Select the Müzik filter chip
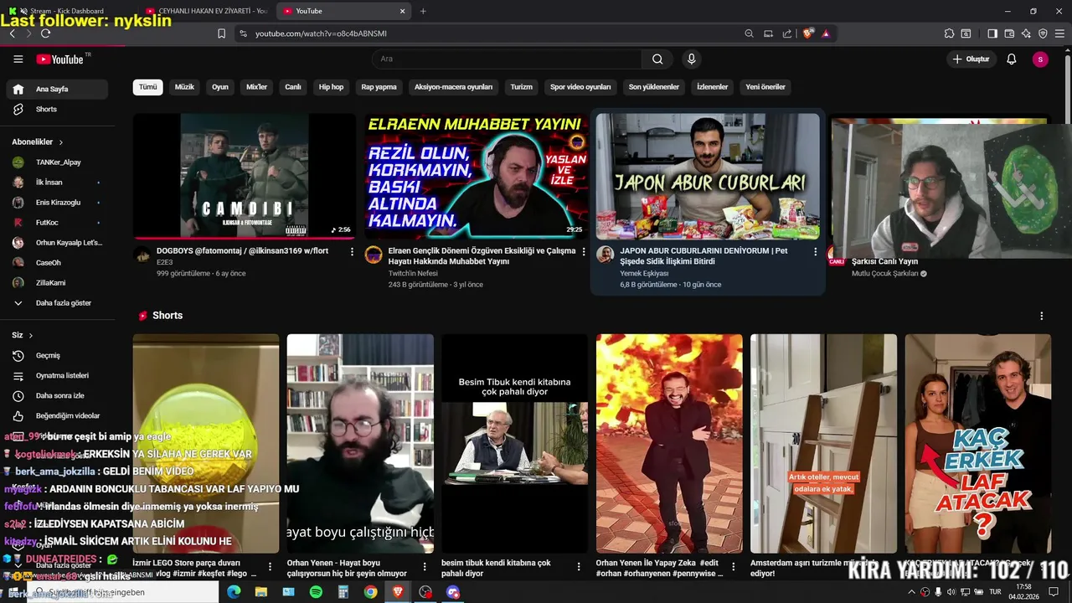Image resolution: width=1072 pixels, height=603 pixels. pyautogui.click(x=184, y=87)
